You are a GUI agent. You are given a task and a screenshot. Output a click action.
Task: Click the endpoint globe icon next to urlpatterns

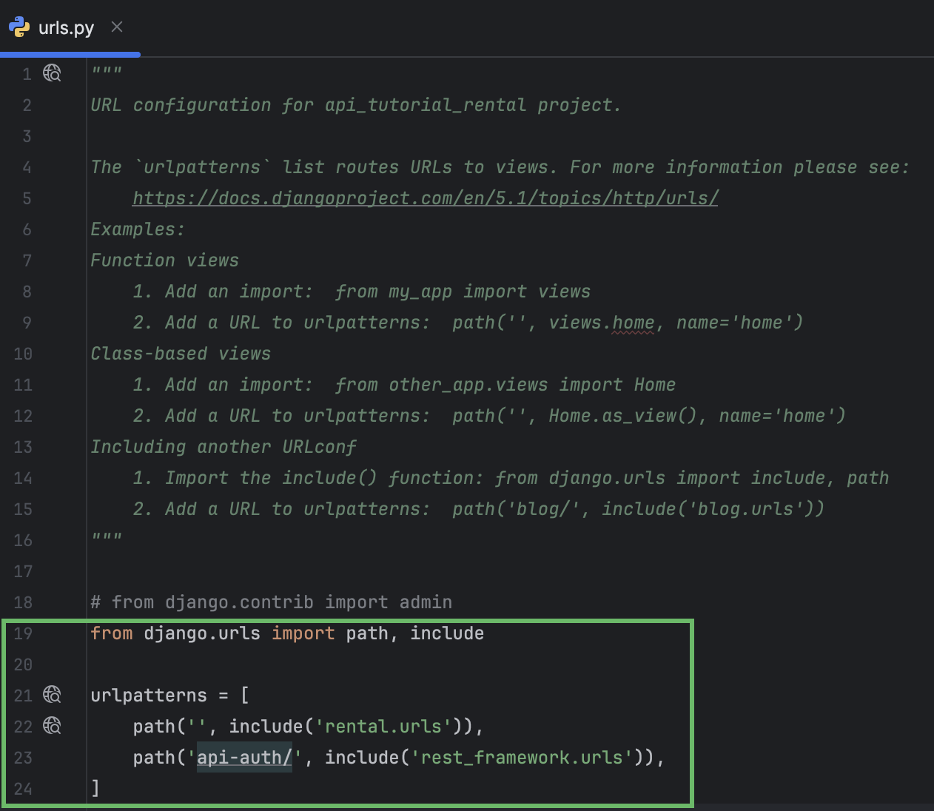click(x=51, y=695)
